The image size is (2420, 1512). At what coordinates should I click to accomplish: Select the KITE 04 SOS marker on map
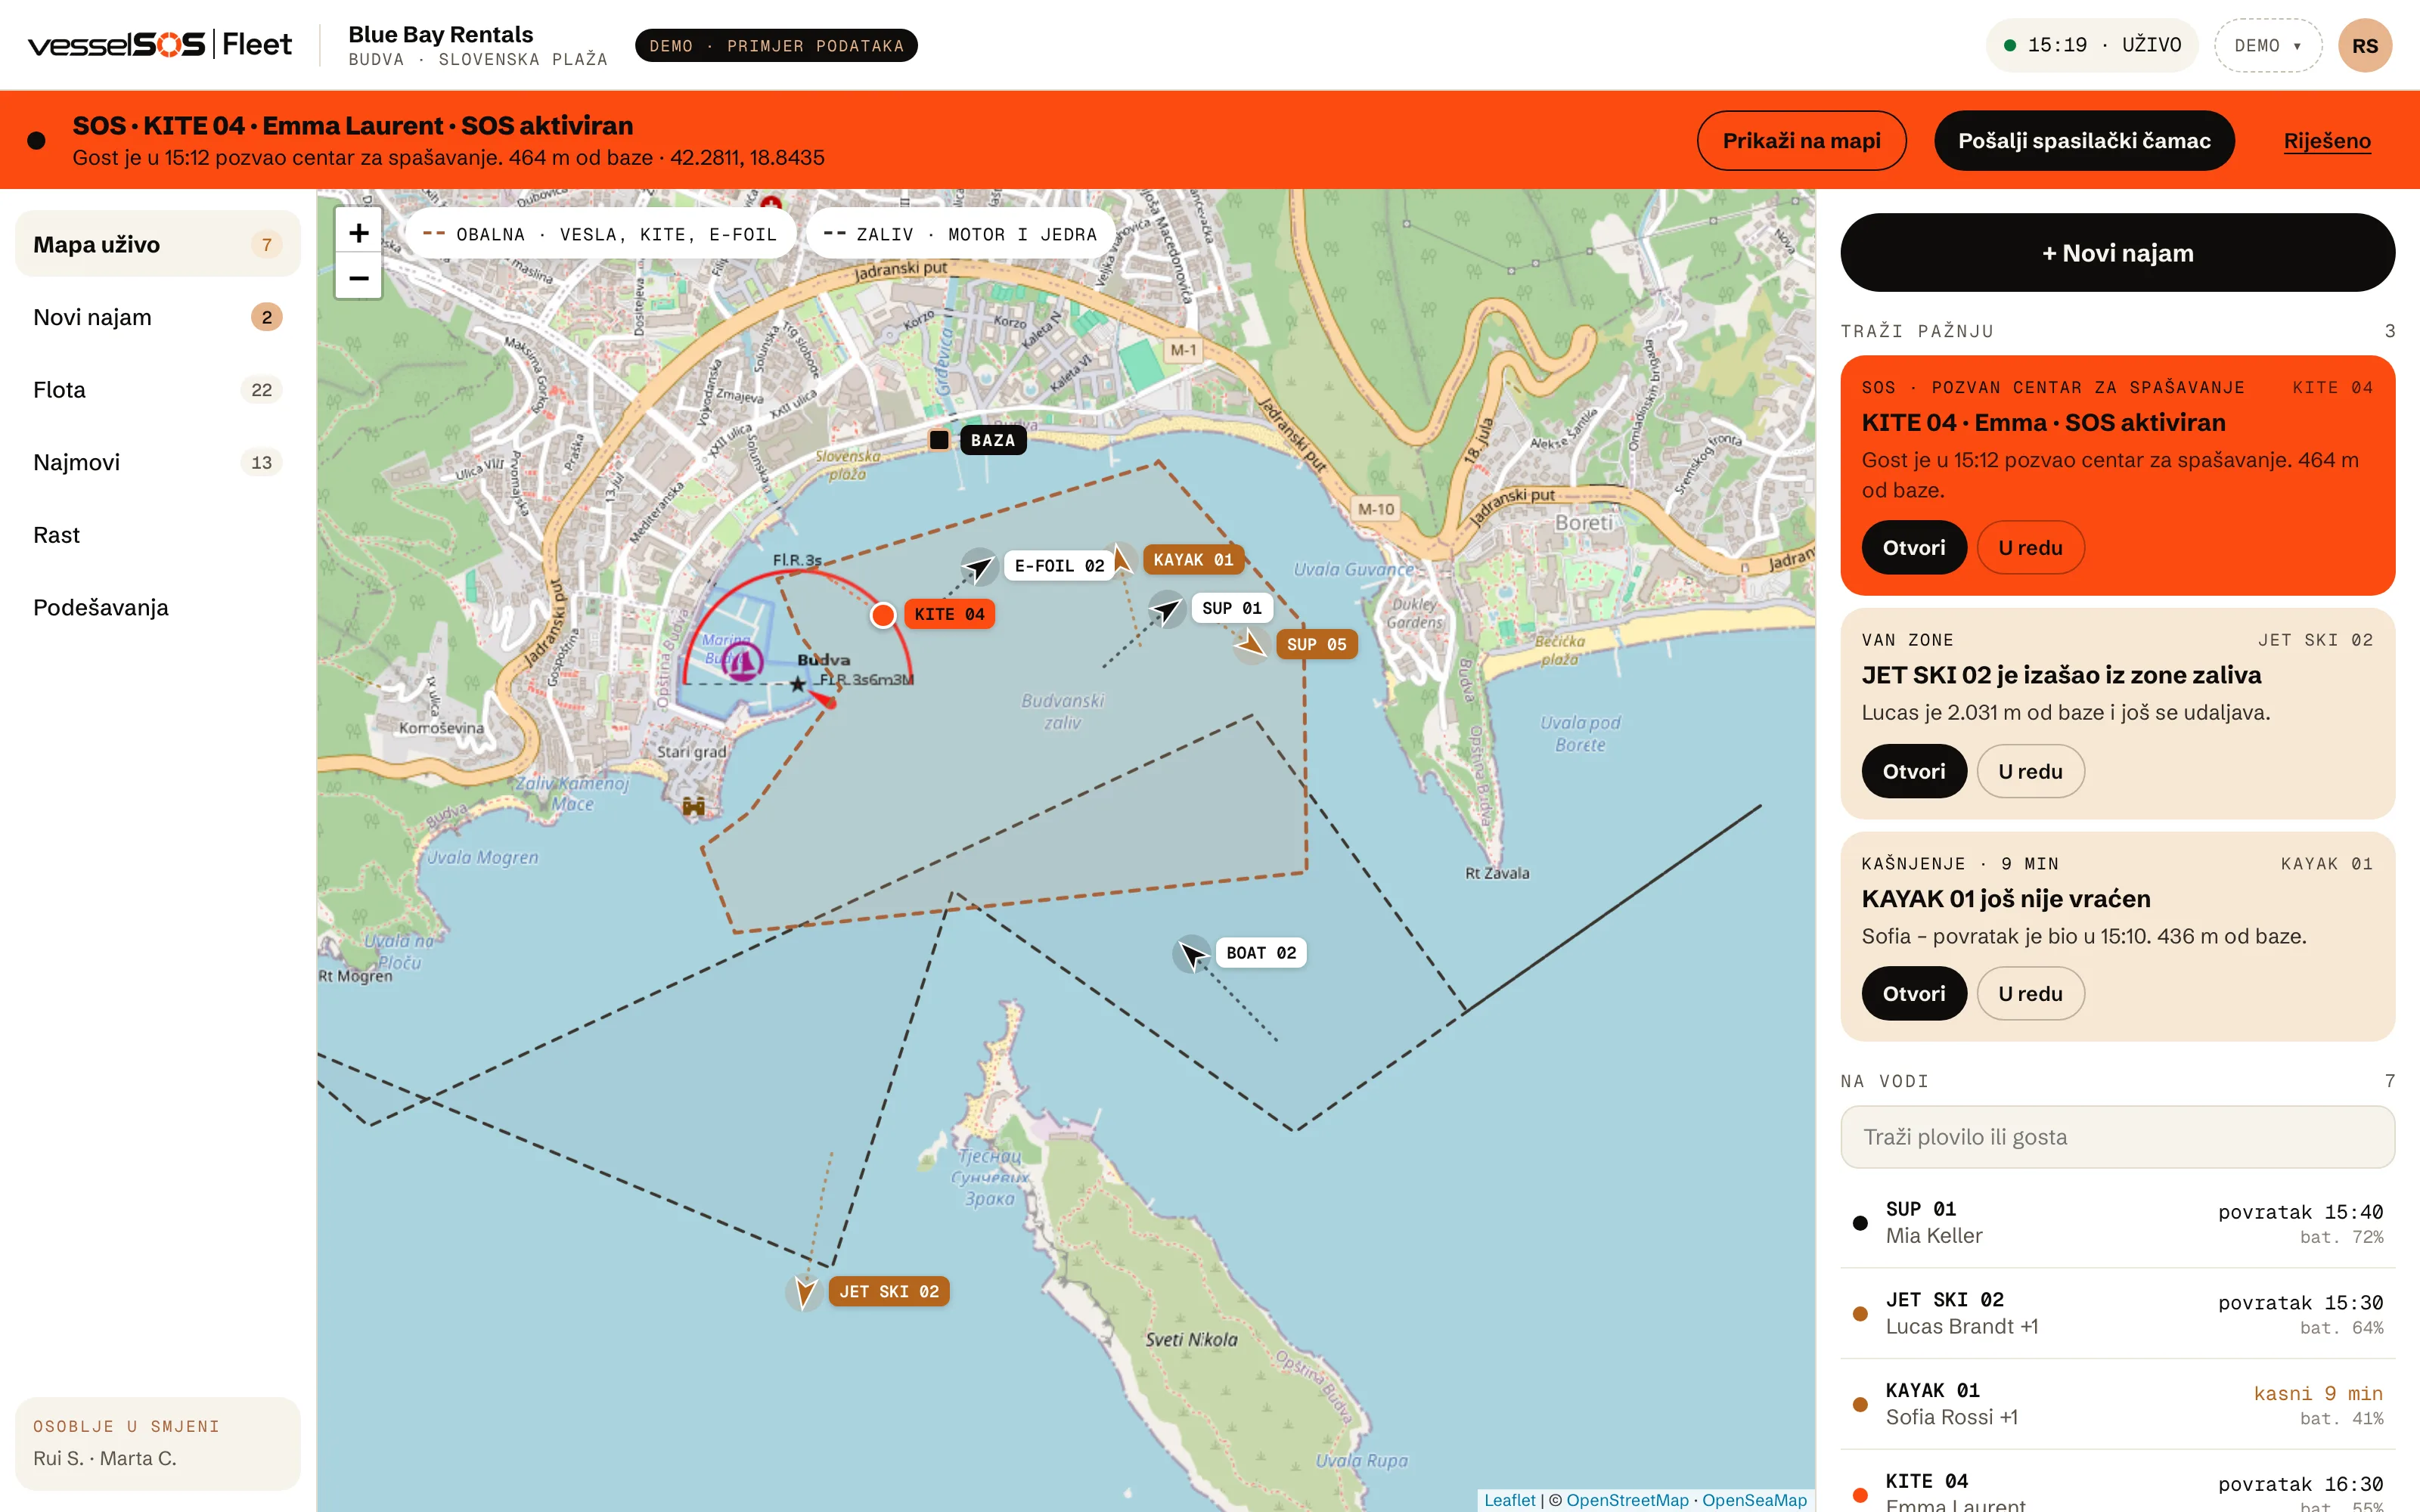point(882,614)
